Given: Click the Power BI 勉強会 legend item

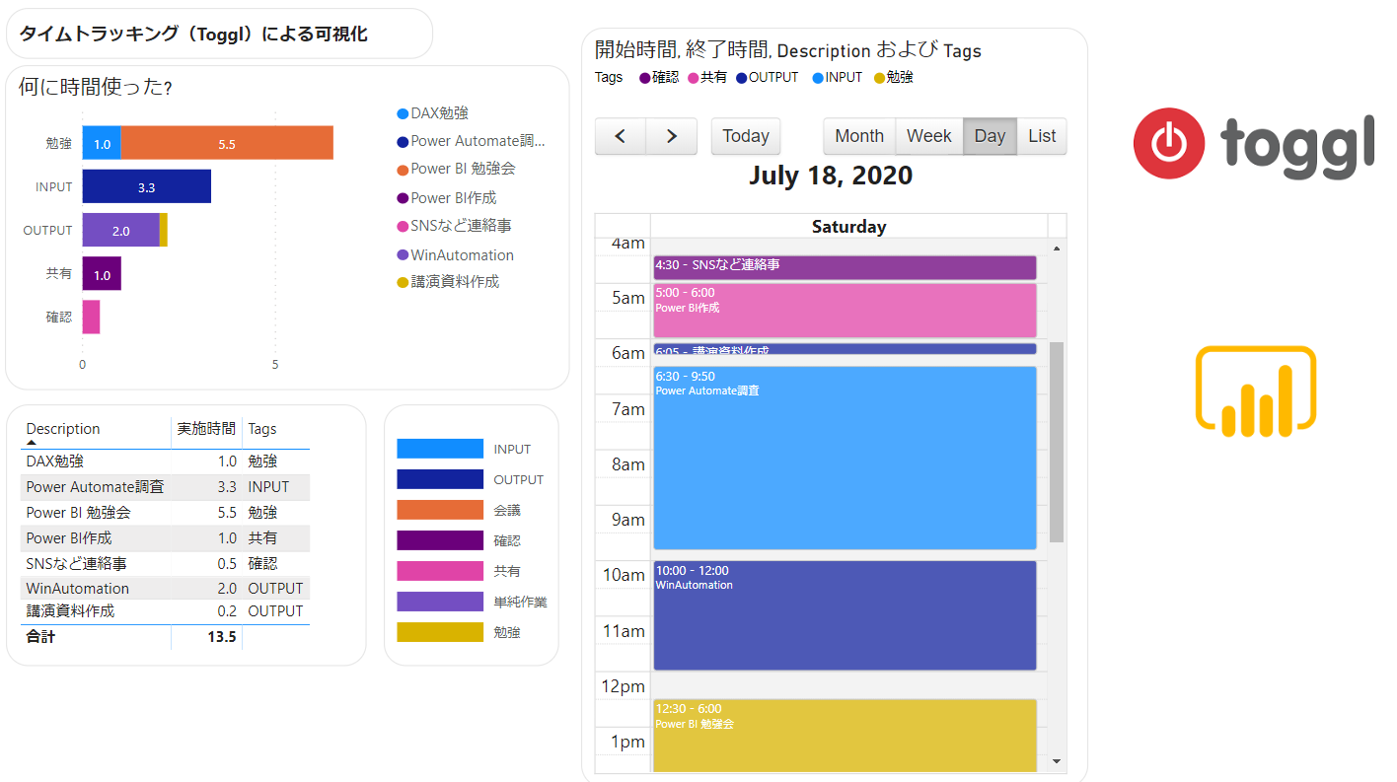Looking at the screenshot, I should point(456,169).
